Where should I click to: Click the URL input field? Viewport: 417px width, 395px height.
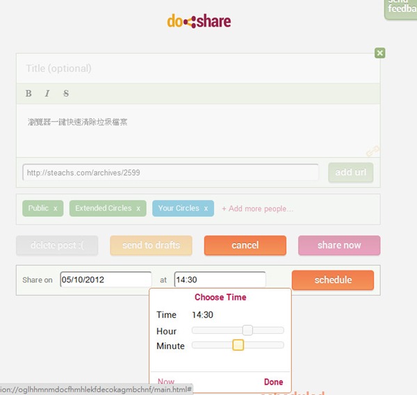tap(170, 172)
